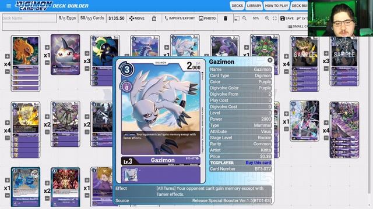The width and height of the screenshot is (373, 209).
Task: Click the Effect description text in popup
Action: pos(210,191)
